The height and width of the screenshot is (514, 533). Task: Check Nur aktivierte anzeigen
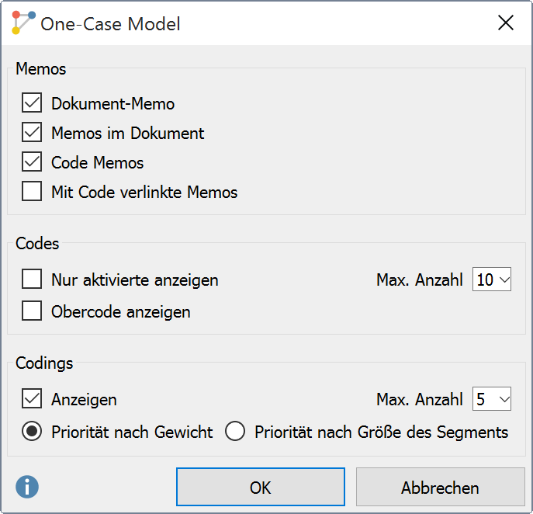[x=32, y=280]
